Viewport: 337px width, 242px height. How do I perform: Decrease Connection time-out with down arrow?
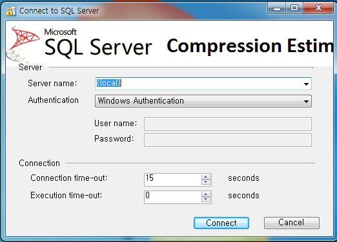pos(206,182)
